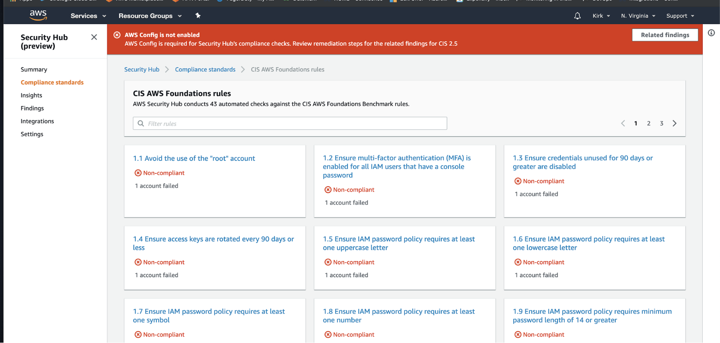Image resolution: width=720 pixels, height=343 pixels.
Task: Open the Support dropdown menu
Action: (680, 16)
